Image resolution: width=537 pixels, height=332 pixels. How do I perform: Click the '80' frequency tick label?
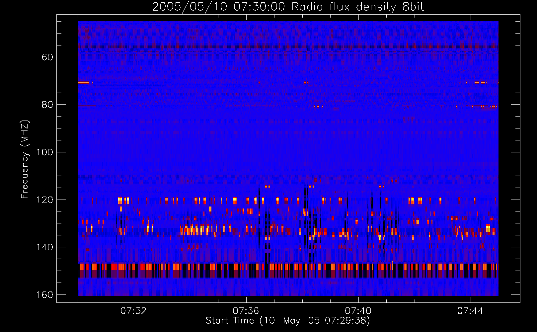[x=47, y=105]
